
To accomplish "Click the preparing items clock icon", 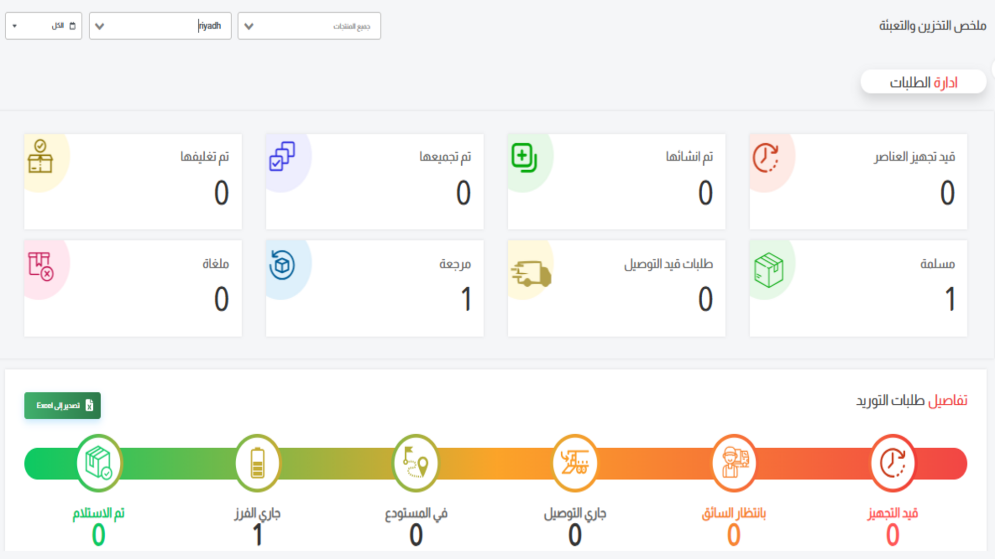I will [x=766, y=158].
